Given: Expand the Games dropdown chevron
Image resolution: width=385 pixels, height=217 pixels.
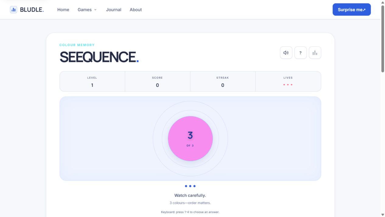Looking at the screenshot, I should [95, 10].
